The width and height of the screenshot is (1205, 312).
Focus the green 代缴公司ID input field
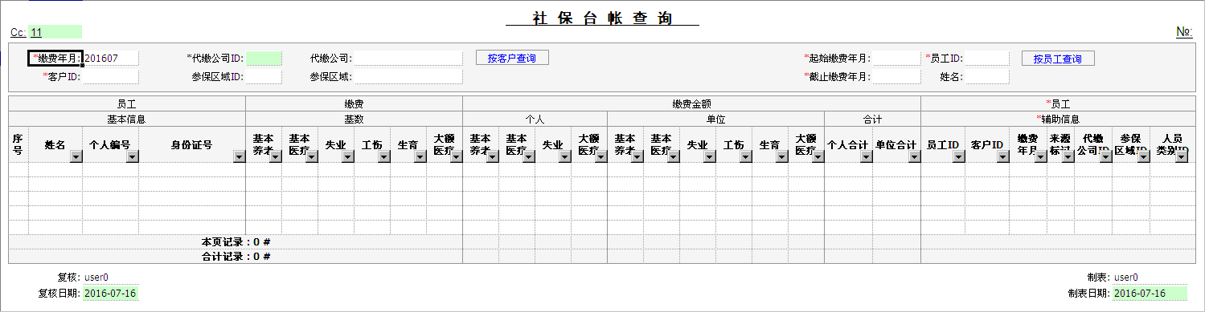264,58
